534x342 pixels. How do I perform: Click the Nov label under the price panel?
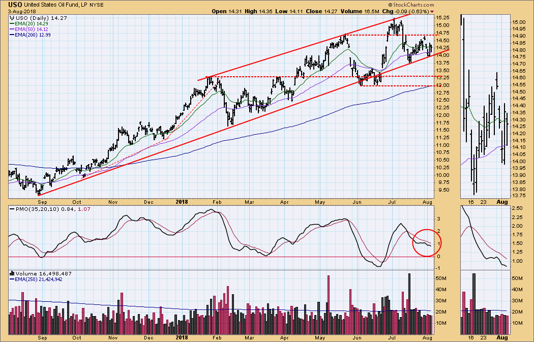pos(113,202)
